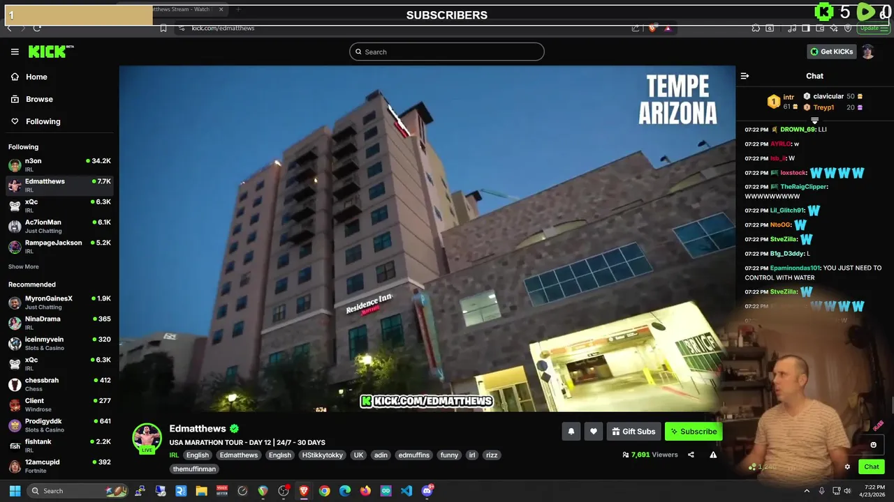Select the themuffinman tag
This screenshot has height=502, width=894.
(194, 469)
